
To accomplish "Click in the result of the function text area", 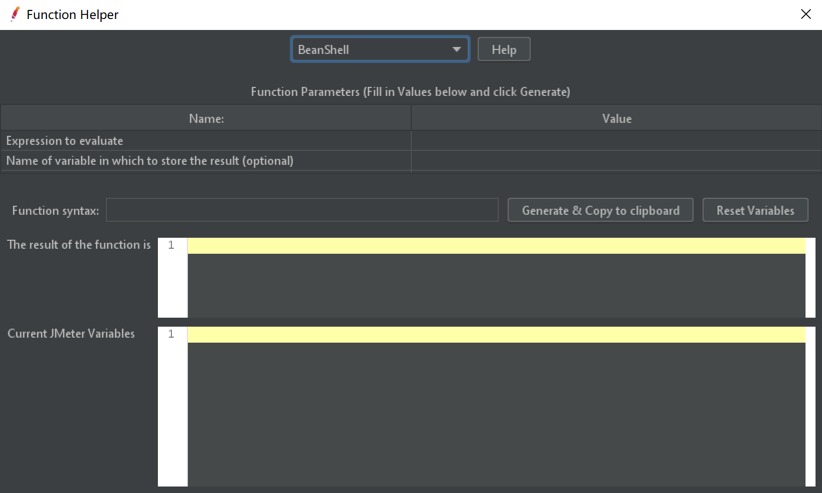I will pos(496,278).
